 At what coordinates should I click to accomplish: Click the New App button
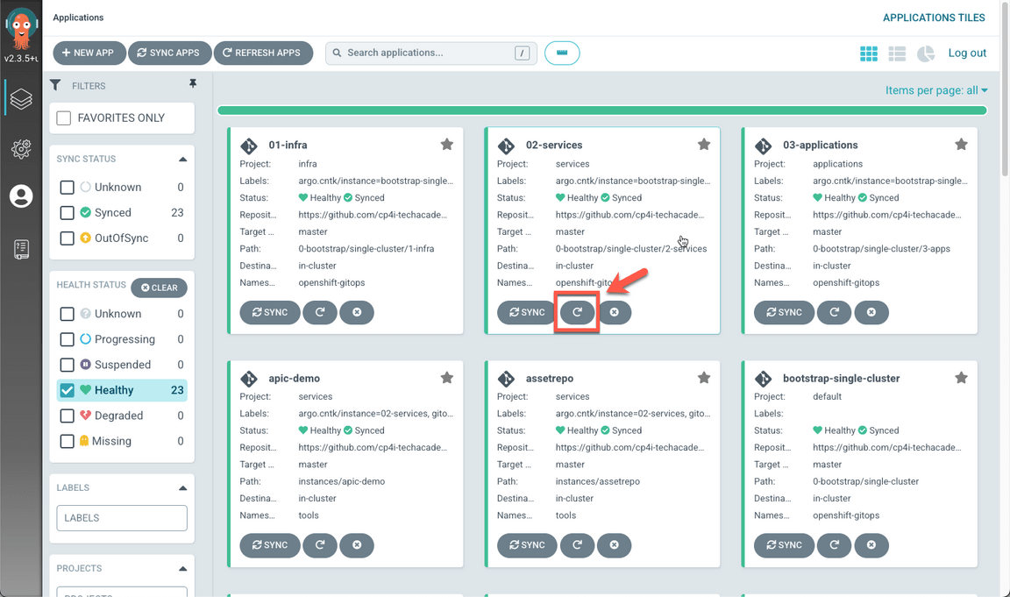coord(89,53)
